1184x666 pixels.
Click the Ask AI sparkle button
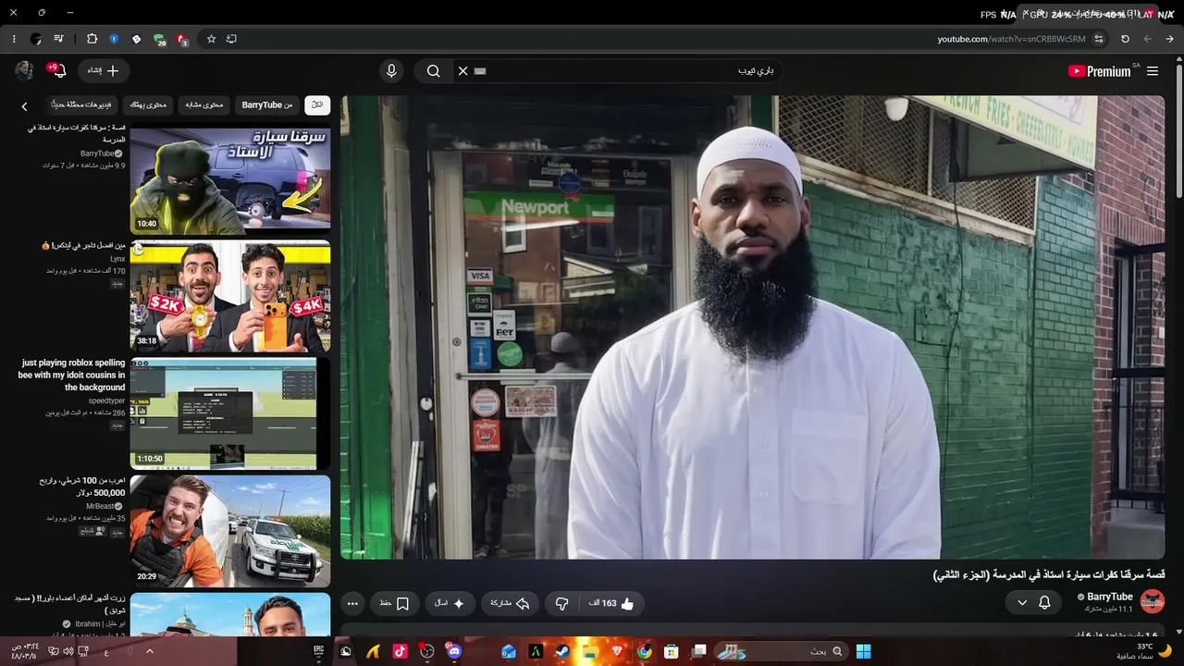450,603
